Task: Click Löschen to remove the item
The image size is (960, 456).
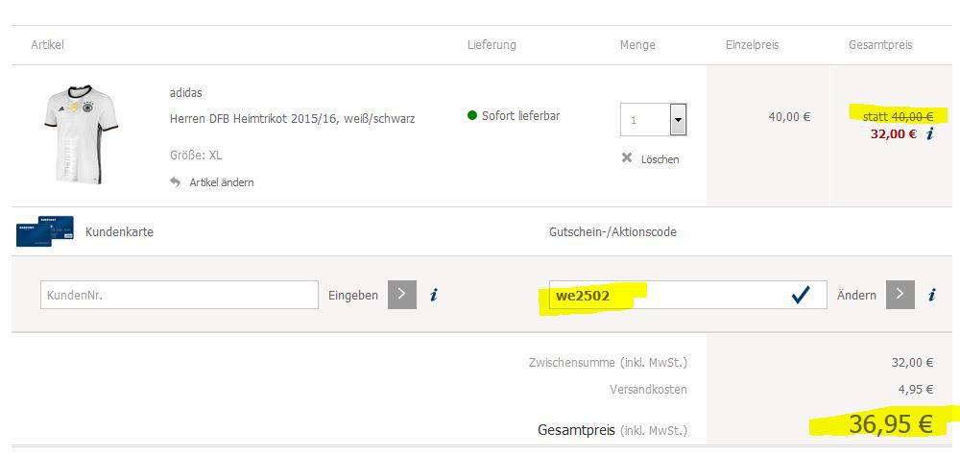Action: click(x=660, y=159)
